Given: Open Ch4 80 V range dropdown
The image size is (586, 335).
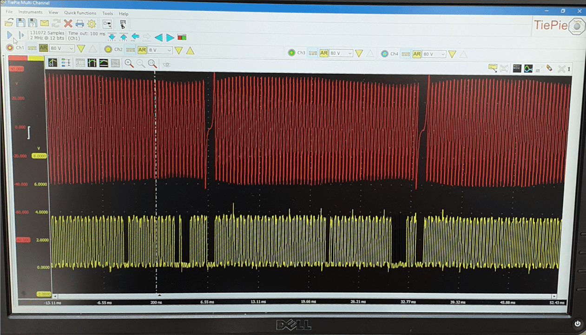Looking at the screenshot, I should pos(434,54).
